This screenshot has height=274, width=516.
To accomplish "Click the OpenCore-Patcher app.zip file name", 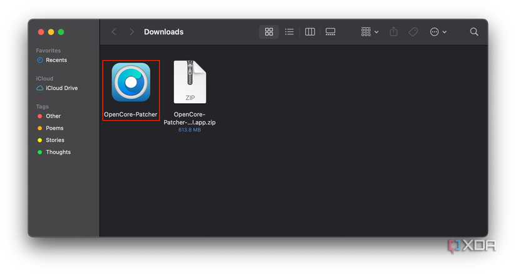I will pyautogui.click(x=190, y=118).
